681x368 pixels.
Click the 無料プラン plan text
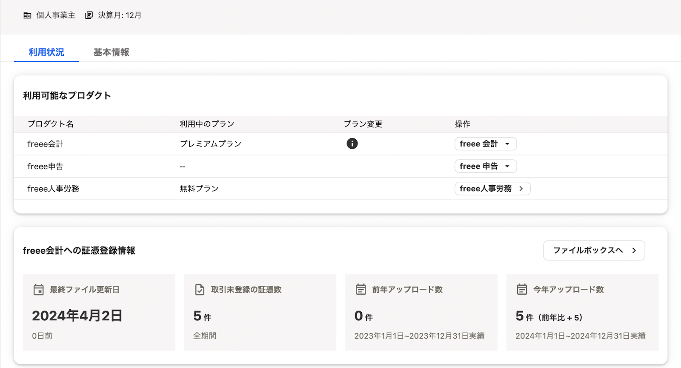pyautogui.click(x=199, y=189)
